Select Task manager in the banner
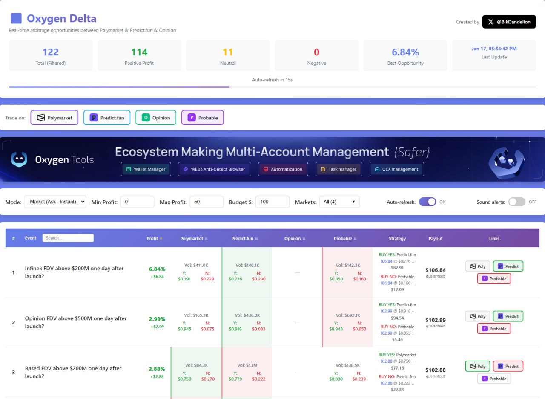The height and width of the screenshot is (399, 545). click(x=338, y=169)
